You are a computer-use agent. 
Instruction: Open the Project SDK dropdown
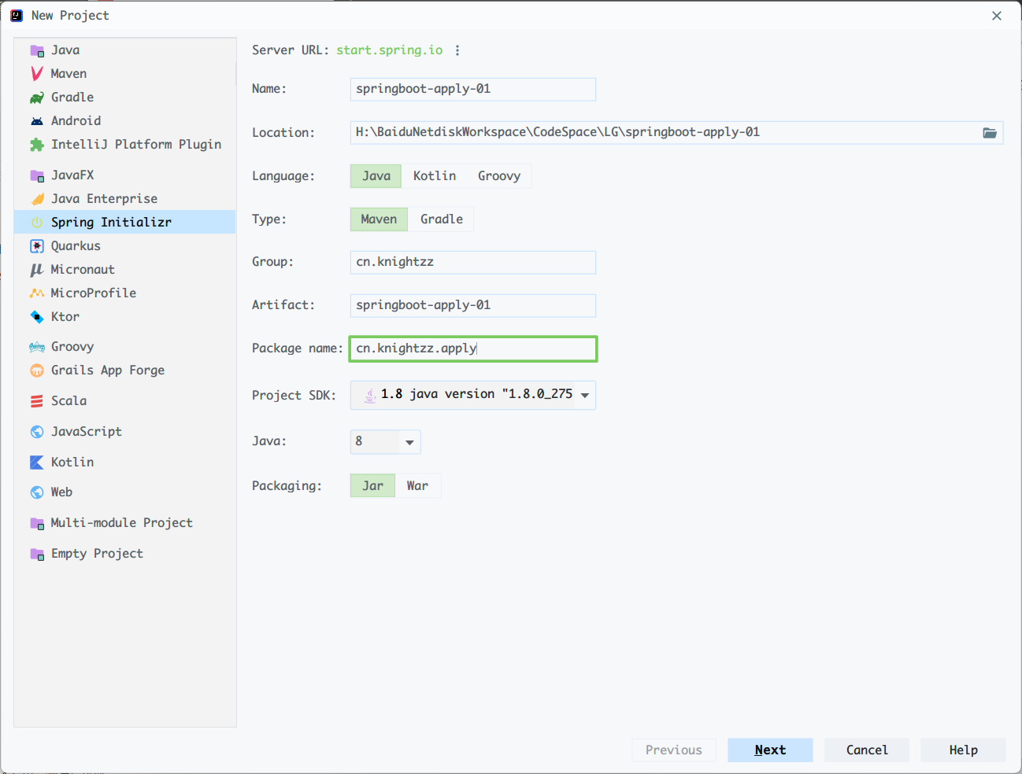pyautogui.click(x=472, y=395)
